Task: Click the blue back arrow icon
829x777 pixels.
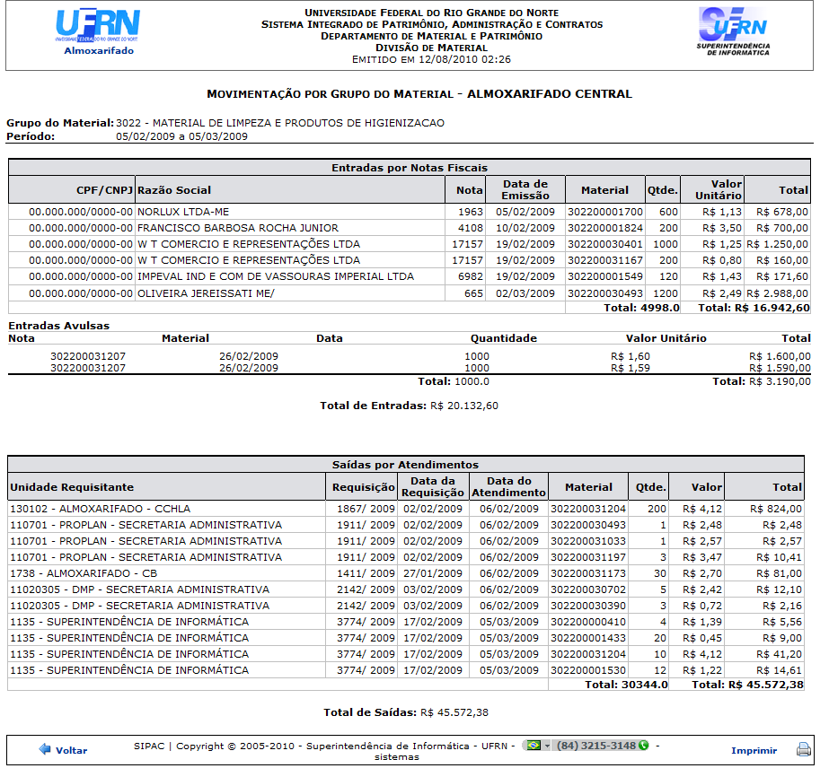Action: [45, 749]
